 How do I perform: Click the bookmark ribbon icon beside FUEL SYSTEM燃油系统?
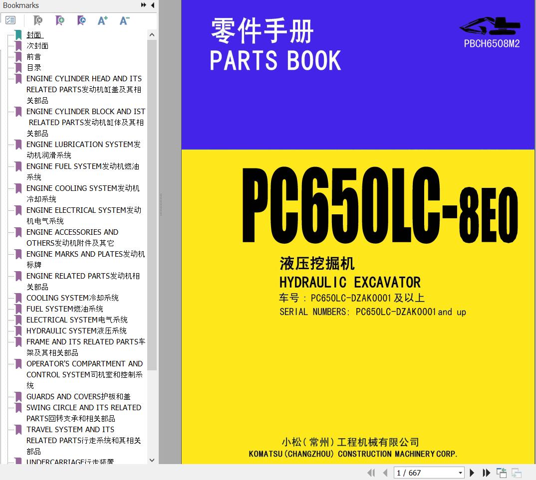[18, 309]
